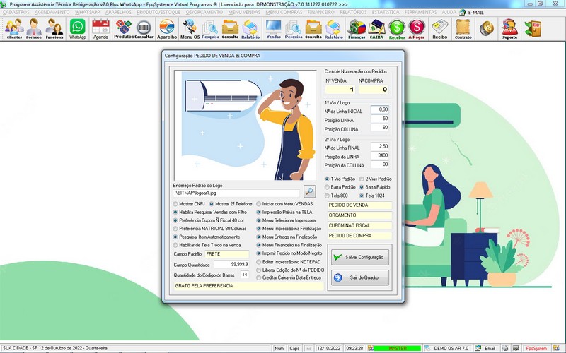The height and width of the screenshot is (353, 566).
Task: Open the Menu OS icon
Action: tap(190, 29)
